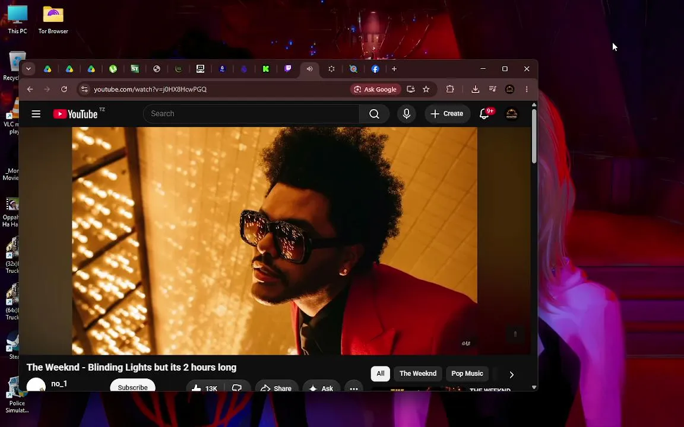Go to the YouTube home logo

click(x=75, y=114)
